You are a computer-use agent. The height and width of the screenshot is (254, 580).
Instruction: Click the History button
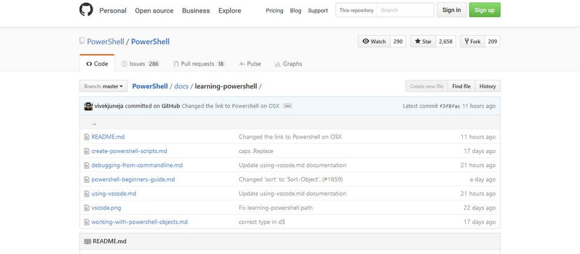click(x=488, y=86)
